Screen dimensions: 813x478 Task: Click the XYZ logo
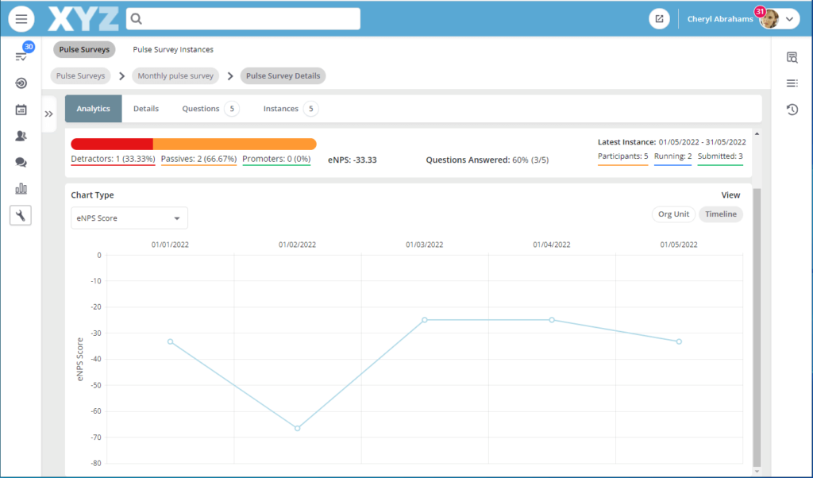click(83, 19)
